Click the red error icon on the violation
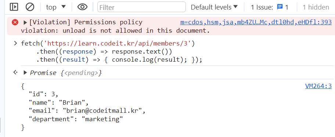The image size is (335, 137). pyautogui.click(x=15, y=22)
